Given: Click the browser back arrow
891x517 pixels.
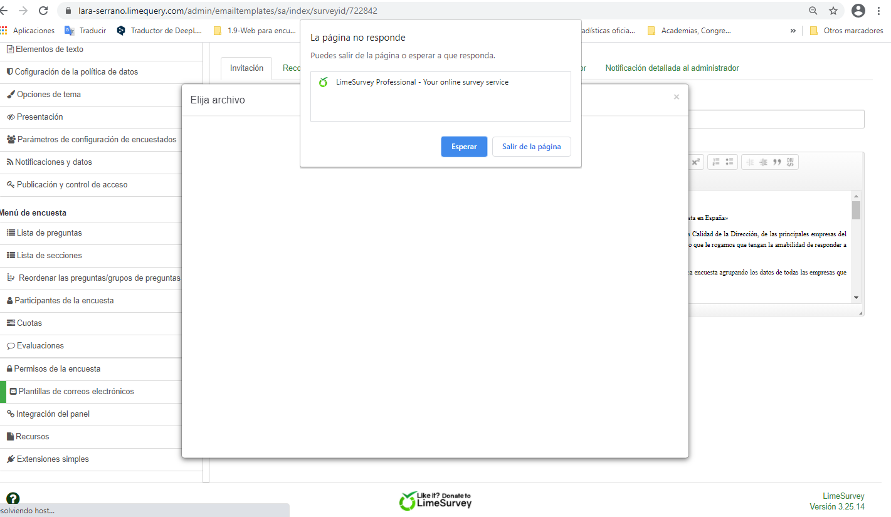Looking at the screenshot, I should [4, 11].
